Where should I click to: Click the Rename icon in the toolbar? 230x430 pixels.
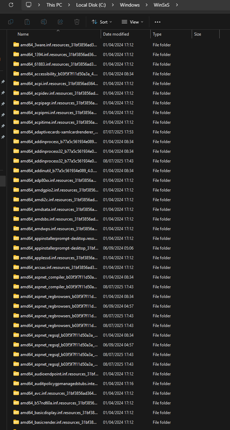(44, 22)
